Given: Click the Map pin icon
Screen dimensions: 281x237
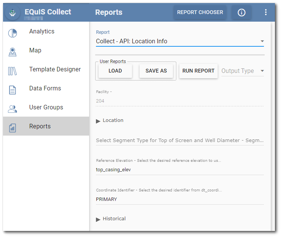Looking at the screenshot, I should [x=13, y=52].
